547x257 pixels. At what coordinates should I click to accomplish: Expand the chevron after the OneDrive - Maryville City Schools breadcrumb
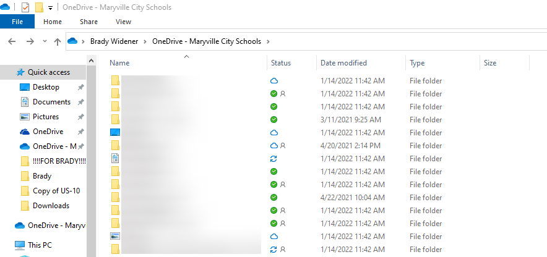click(268, 41)
